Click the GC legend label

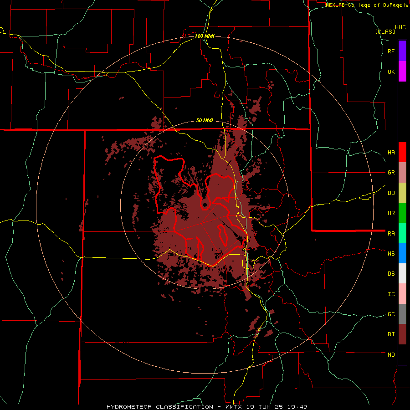(391, 314)
